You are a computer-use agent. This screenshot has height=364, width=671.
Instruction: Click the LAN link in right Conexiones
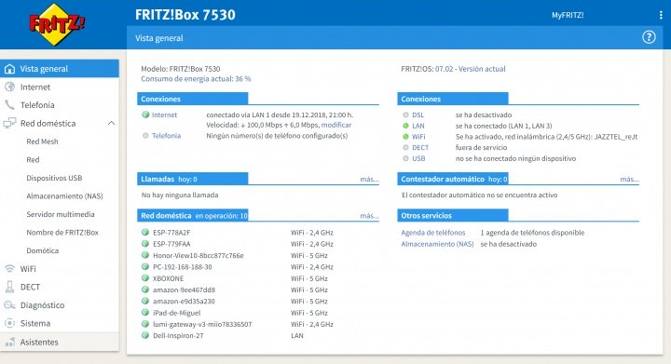pyautogui.click(x=418, y=126)
